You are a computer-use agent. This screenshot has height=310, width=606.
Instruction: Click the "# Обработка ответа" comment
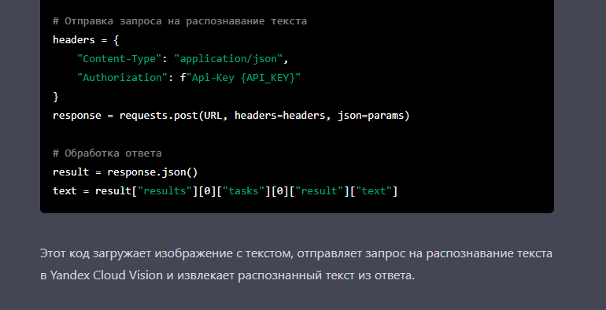tap(107, 153)
